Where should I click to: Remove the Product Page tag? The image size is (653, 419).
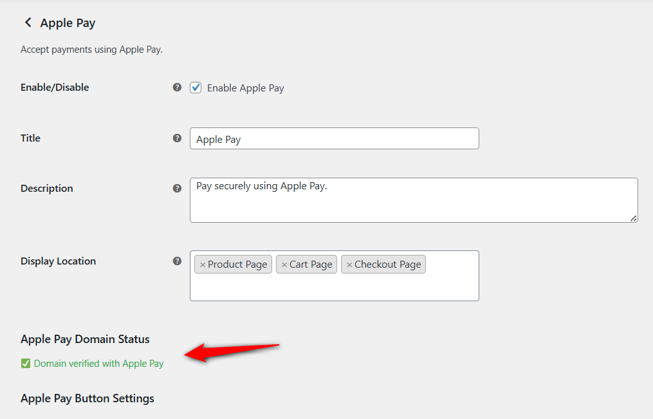203,265
